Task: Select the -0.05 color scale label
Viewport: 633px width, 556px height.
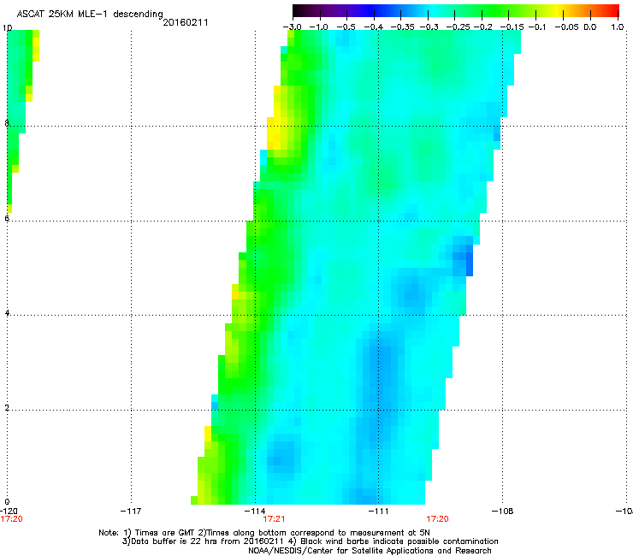Action: 567,27
